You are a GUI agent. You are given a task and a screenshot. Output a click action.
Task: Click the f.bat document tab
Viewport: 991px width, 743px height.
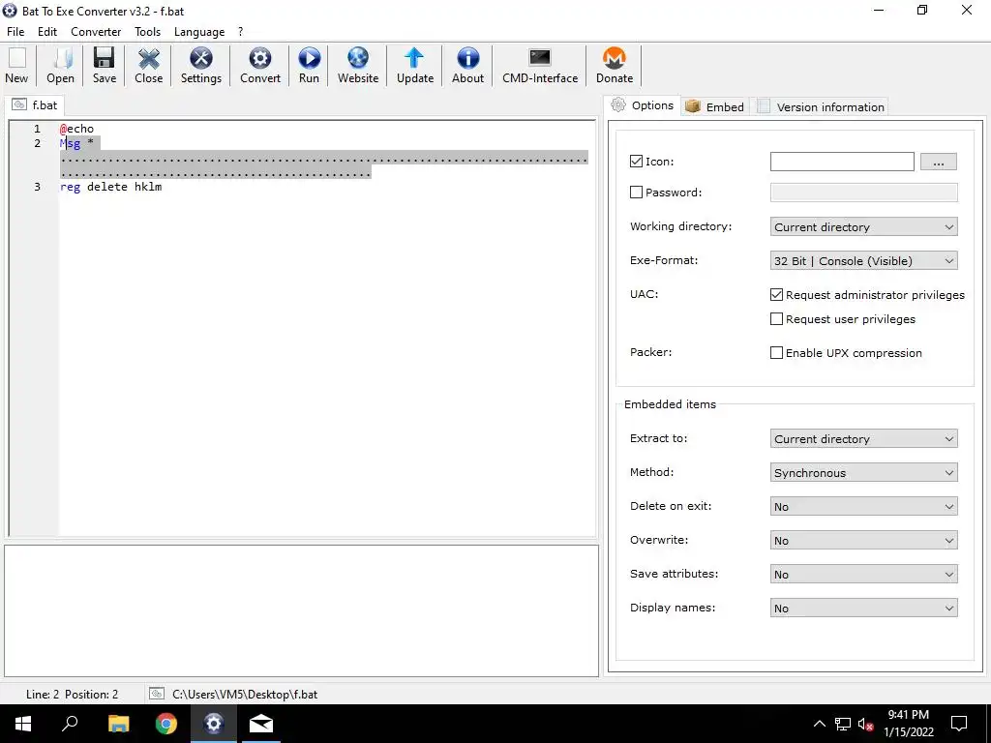pyautogui.click(x=36, y=104)
